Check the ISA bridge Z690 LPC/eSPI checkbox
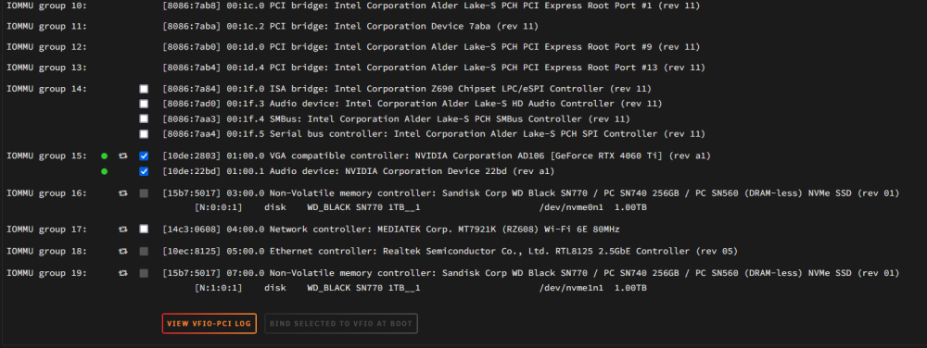927x348 pixels. click(x=144, y=89)
